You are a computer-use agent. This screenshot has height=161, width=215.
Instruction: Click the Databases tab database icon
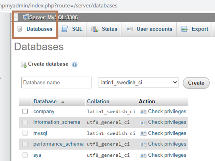(19, 29)
